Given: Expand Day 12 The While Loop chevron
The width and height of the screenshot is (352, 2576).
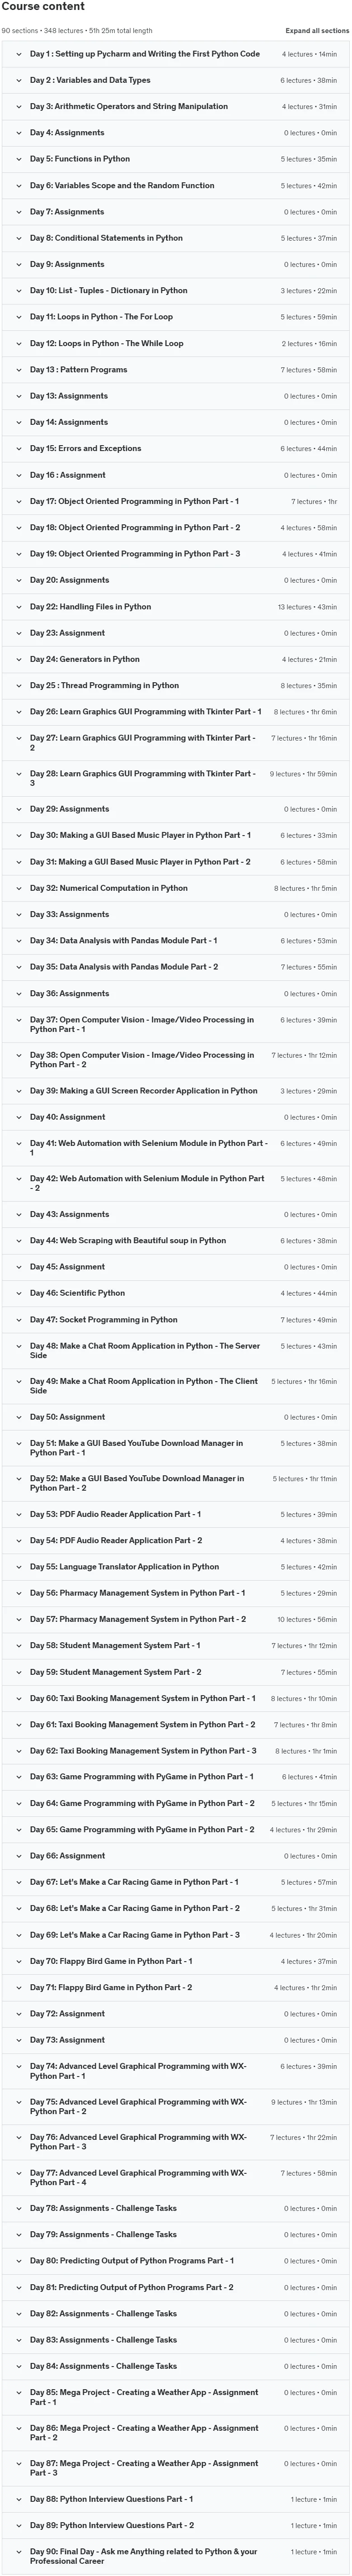Looking at the screenshot, I should [18, 343].
